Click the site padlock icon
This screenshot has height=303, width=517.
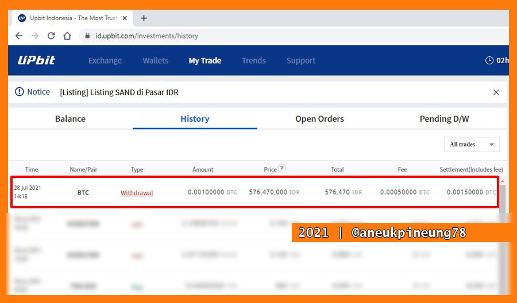tap(87, 36)
